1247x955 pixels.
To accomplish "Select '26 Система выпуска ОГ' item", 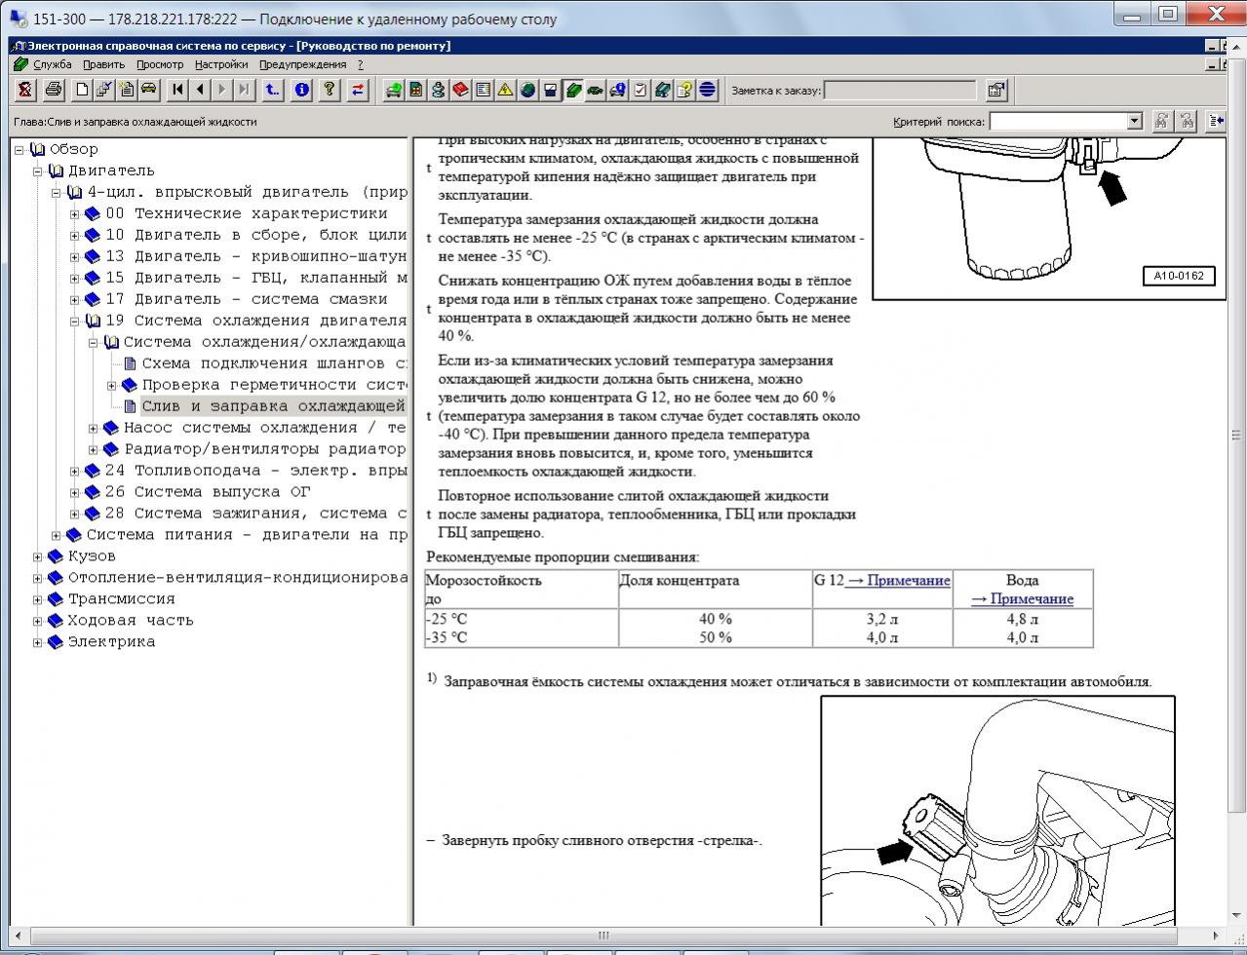I will (x=207, y=492).
